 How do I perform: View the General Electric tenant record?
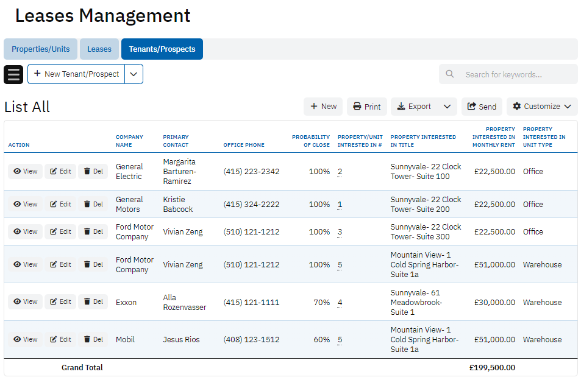(x=26, y=172)
